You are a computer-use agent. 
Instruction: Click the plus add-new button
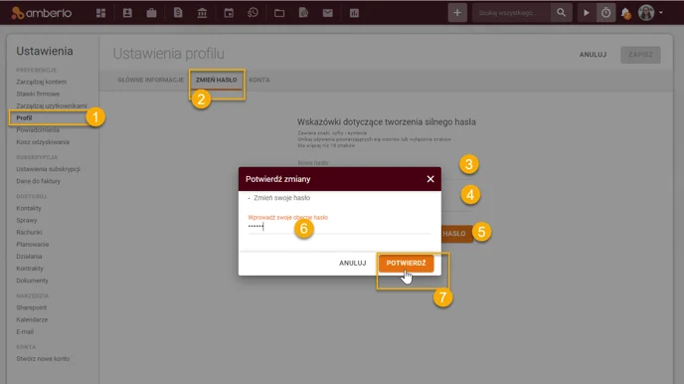coord(457,13)
